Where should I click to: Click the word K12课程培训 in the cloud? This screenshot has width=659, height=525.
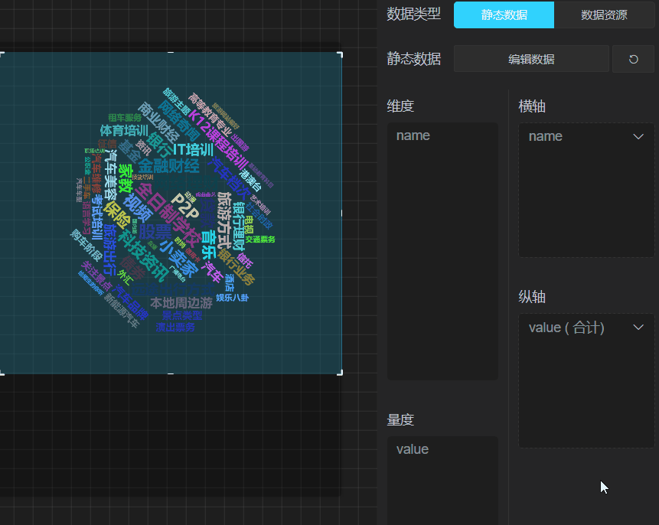(218, 139)
